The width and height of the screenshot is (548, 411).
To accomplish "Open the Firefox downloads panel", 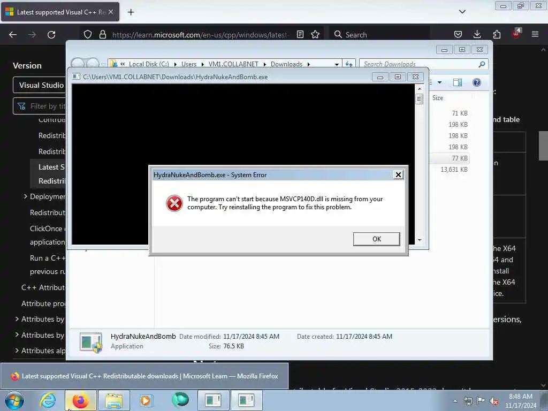I will click(477, 34).
